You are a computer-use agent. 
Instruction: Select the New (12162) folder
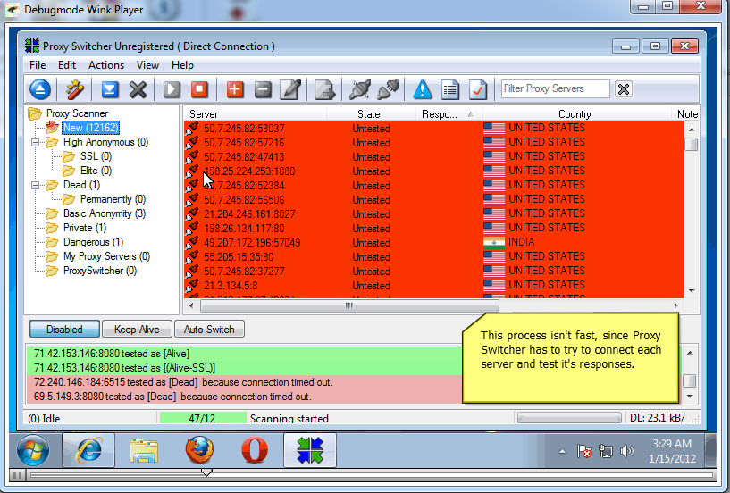[x=91, y=128]
